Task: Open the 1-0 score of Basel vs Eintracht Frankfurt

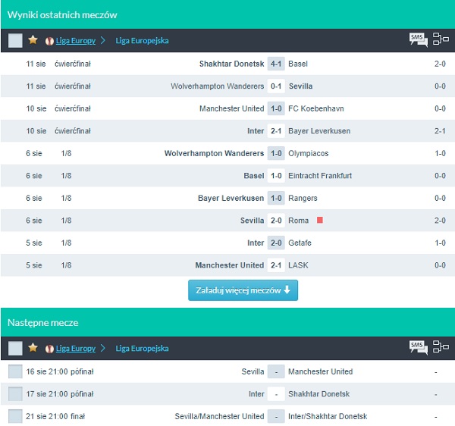Action: [x=276, y=176]
